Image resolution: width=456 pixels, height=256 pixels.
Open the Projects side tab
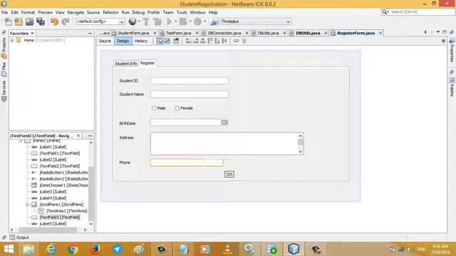[x=4, y=48]
